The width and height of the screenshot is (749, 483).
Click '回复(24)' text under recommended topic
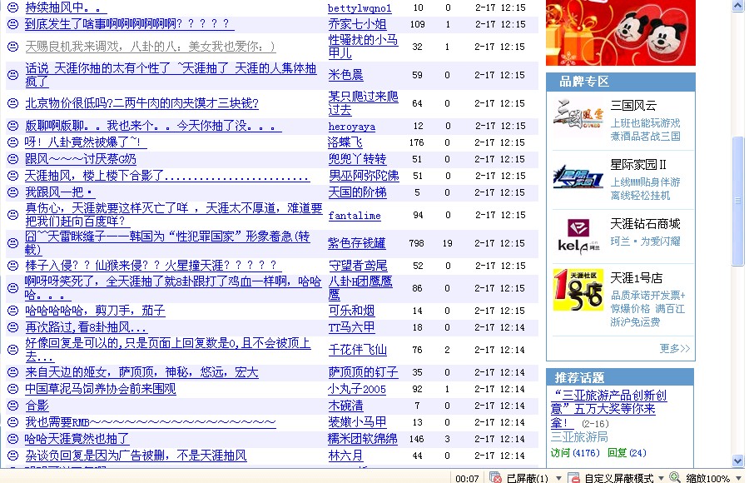coord(626,452)
